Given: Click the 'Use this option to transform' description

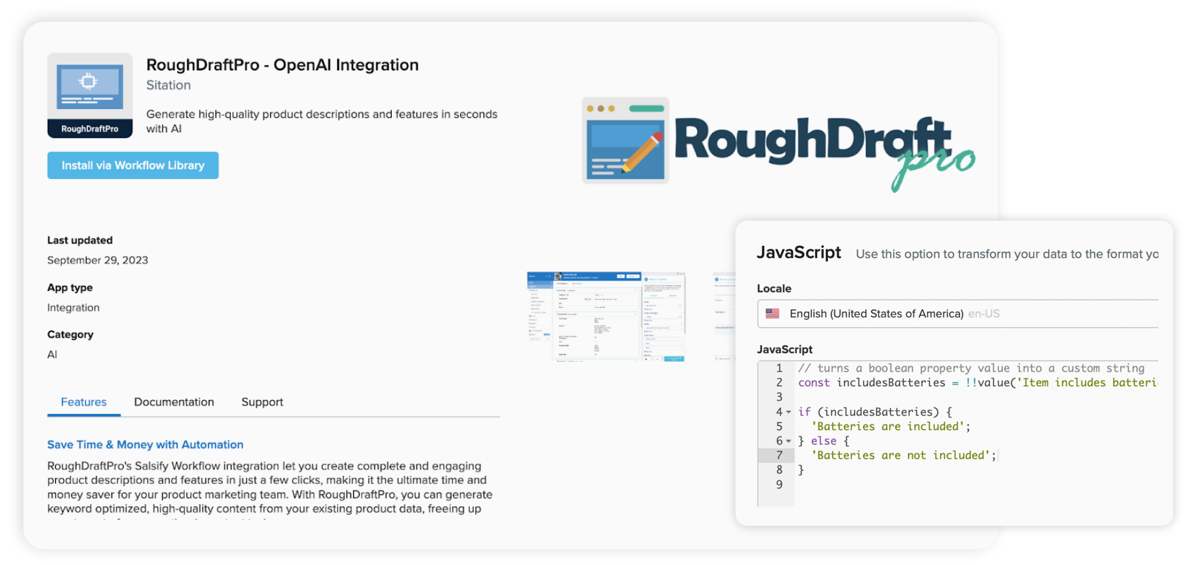Looking at the screenshot, I should (x=1007, y=254).
